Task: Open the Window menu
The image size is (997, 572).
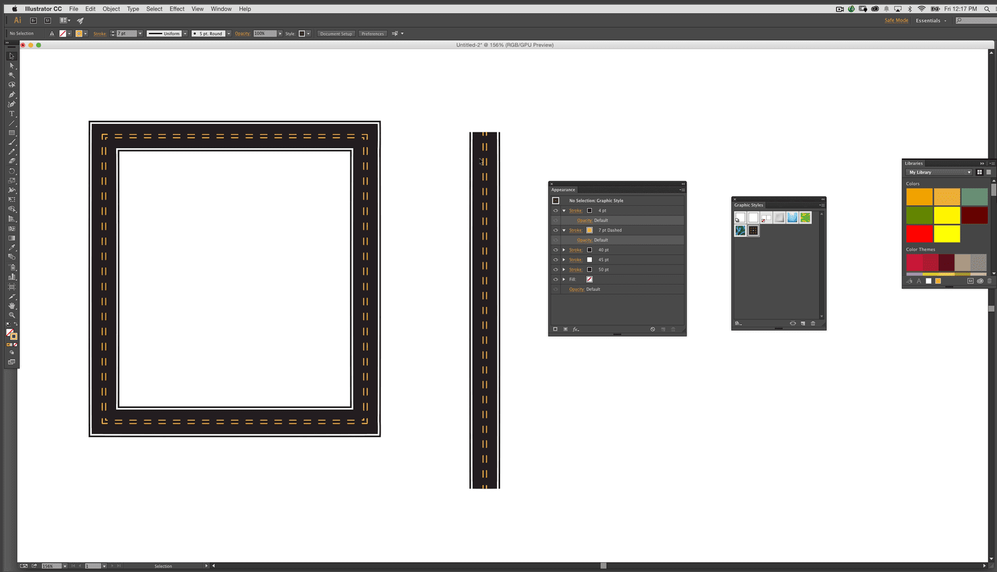Action: (221, 9)
